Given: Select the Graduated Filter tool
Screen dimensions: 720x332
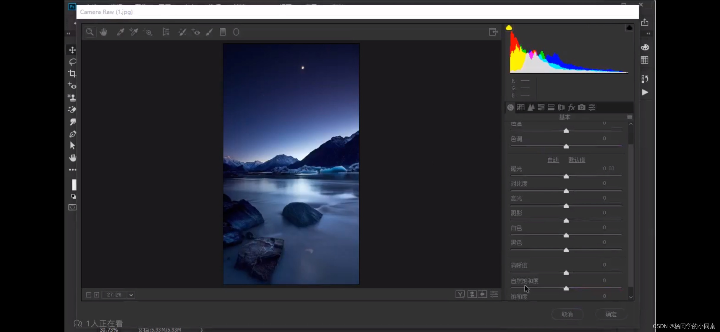Looking at the screenshot, I should 223,32.
